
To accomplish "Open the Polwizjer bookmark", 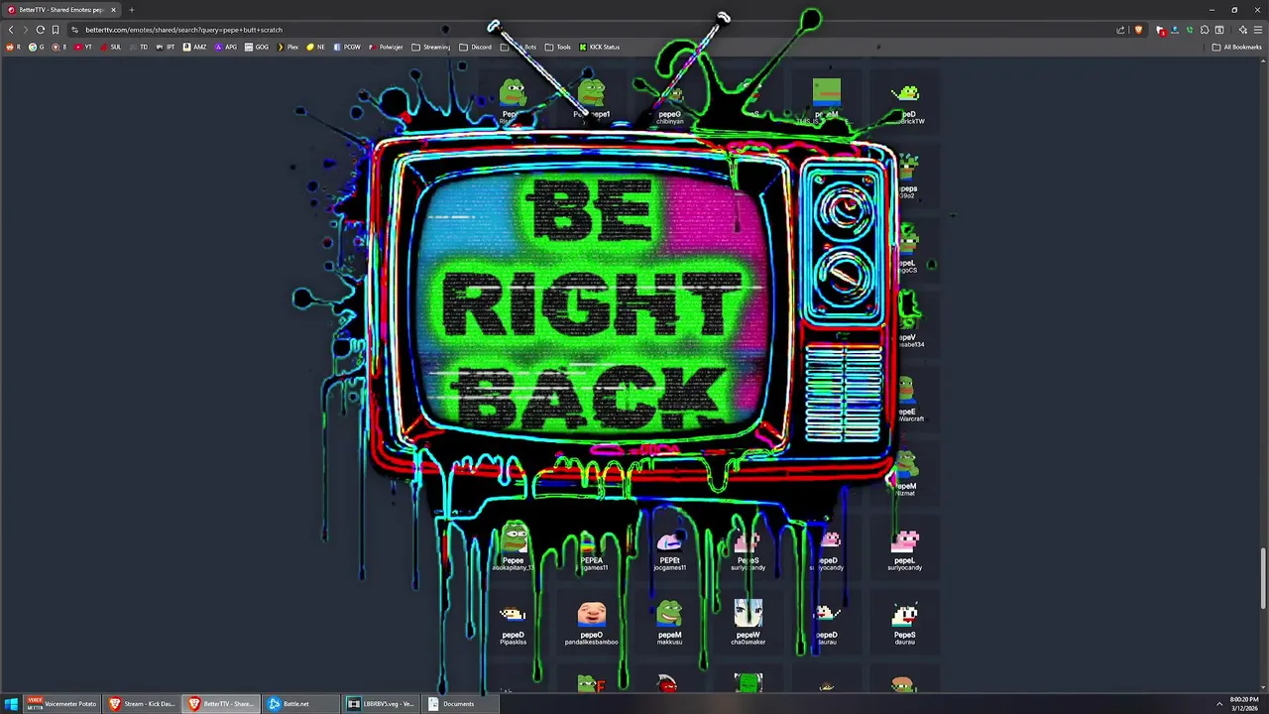I will click(386, 47).
